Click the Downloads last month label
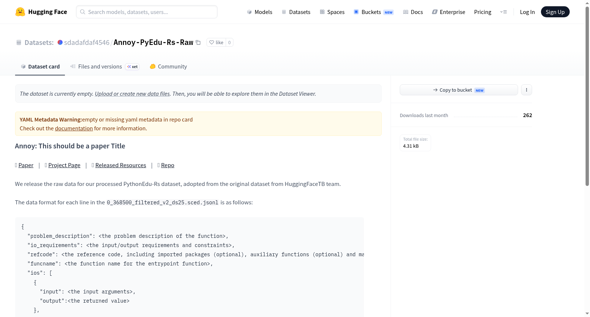The height and width of the screenshot is (317, 590). coord(424,116)
